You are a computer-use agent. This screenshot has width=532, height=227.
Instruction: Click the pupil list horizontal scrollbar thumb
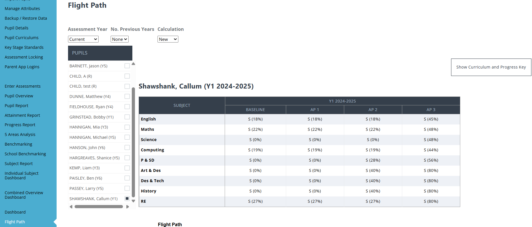click(x=99, y=207)
